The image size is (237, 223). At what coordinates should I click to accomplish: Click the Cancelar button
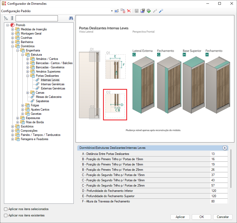[x=223, y=217]
